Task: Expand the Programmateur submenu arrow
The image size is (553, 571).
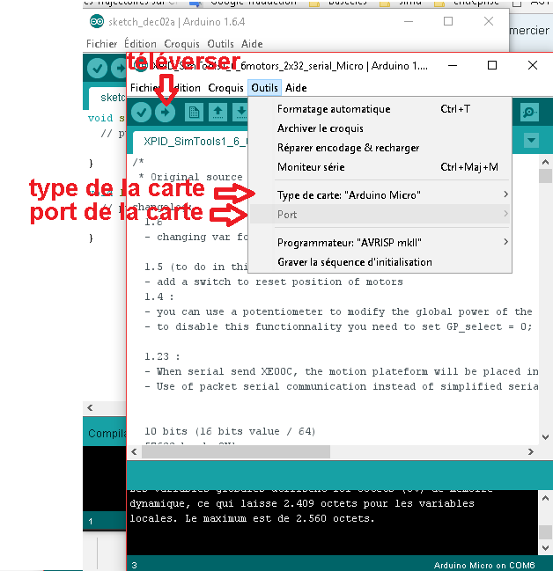Action: 505,242
